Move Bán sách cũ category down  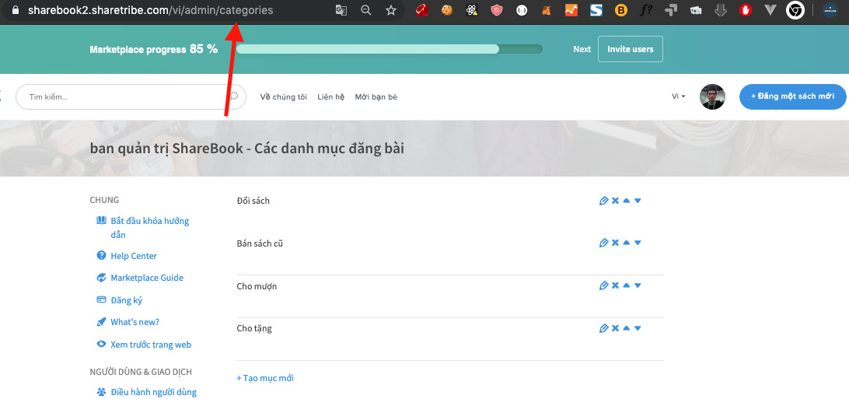(x=638, y=243)
